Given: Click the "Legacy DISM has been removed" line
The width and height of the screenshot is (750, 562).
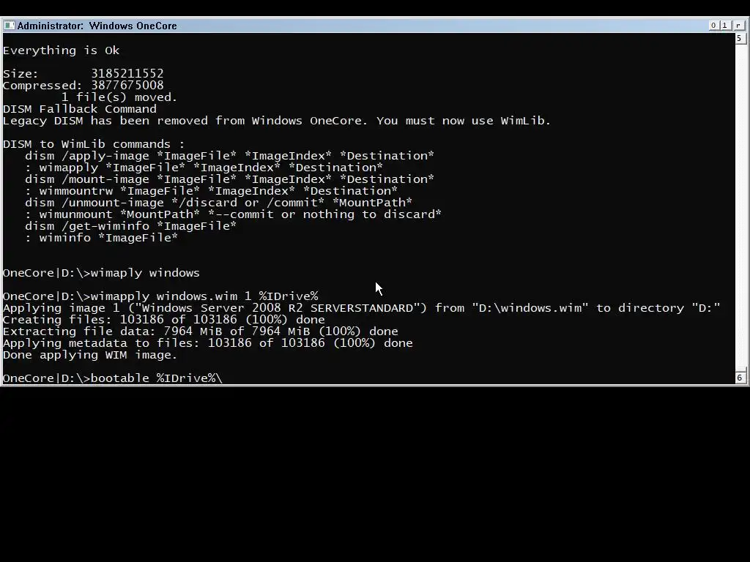Looking at the screenshot, I should (277, 121).
